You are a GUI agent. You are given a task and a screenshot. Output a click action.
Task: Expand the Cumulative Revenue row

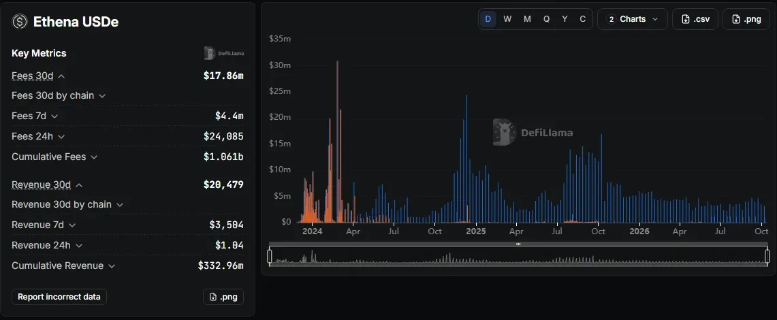[x=112, y=266]
